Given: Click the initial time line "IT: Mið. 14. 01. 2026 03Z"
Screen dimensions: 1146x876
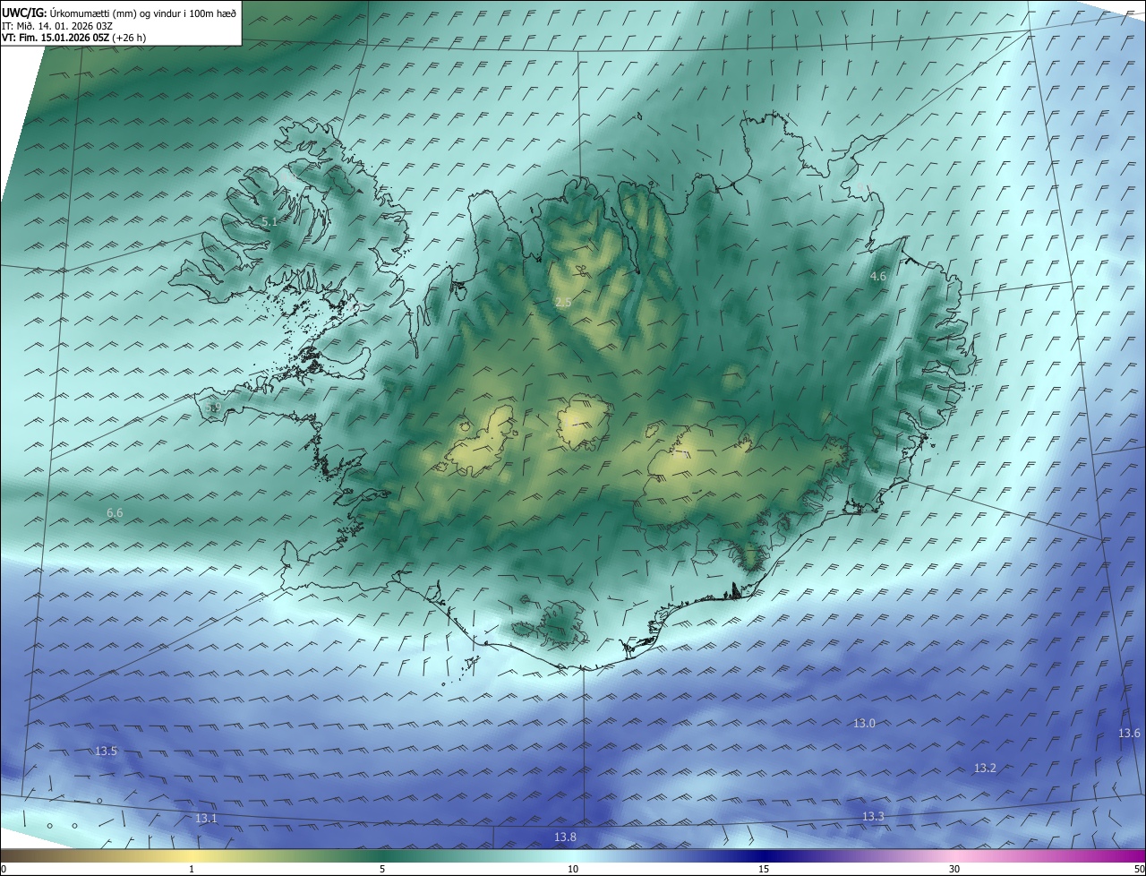Looking at the screenshot, I should pyautogui.click(x=56, y=26).
